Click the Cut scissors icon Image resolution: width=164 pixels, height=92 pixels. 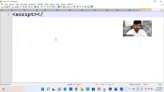[x=20, y=7]
